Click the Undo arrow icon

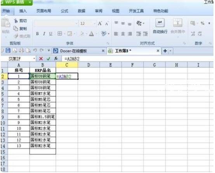tap(35, 51)
